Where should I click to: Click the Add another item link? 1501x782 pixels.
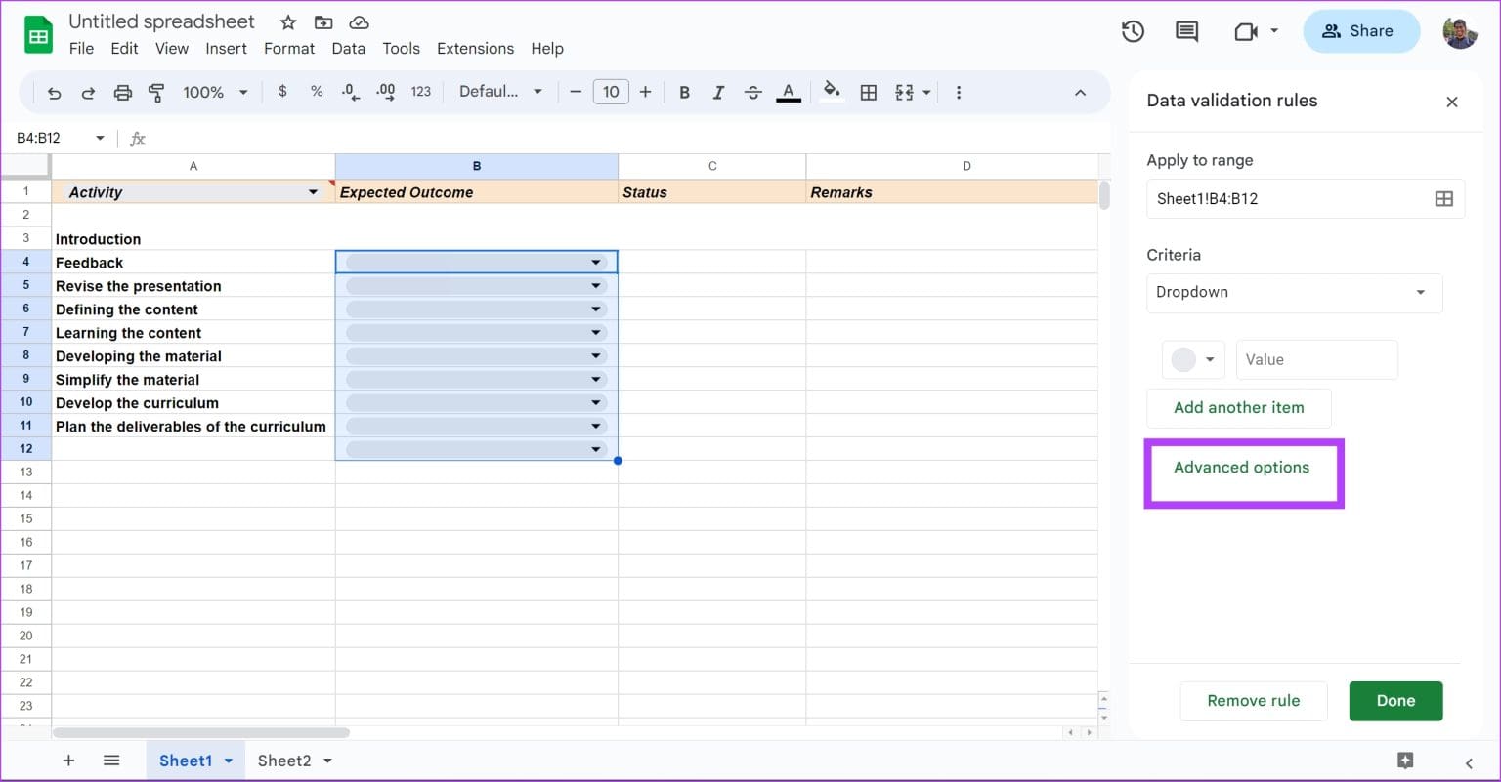pos(1238,407)
